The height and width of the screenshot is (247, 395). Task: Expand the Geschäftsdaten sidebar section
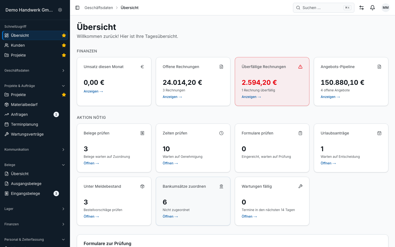click(35, 71)
